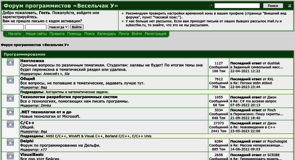The height and width of the screenshot is (160, 295).
Task: Focus the search text field in header
Action: click(x=237, y=6)
